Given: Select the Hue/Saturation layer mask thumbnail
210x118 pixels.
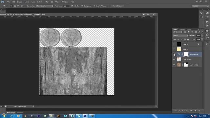Looking at the screenshot, I should tap(186, 54).
